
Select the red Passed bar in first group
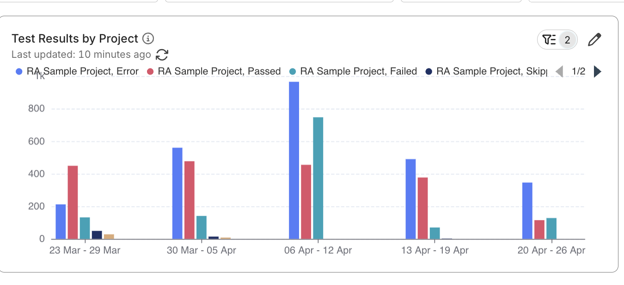point(72,201)
